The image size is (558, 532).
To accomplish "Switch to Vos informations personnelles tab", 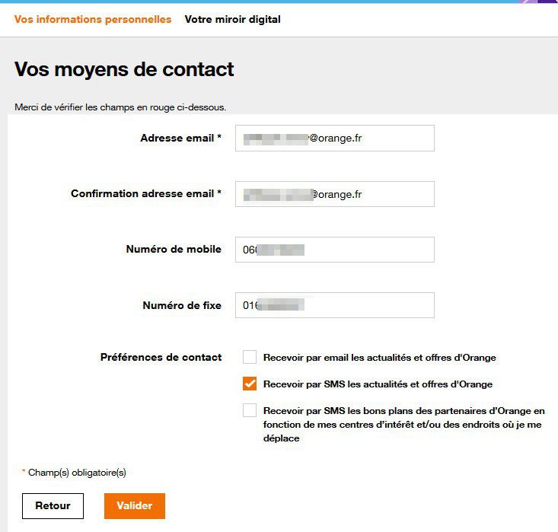I will (92, 19).
